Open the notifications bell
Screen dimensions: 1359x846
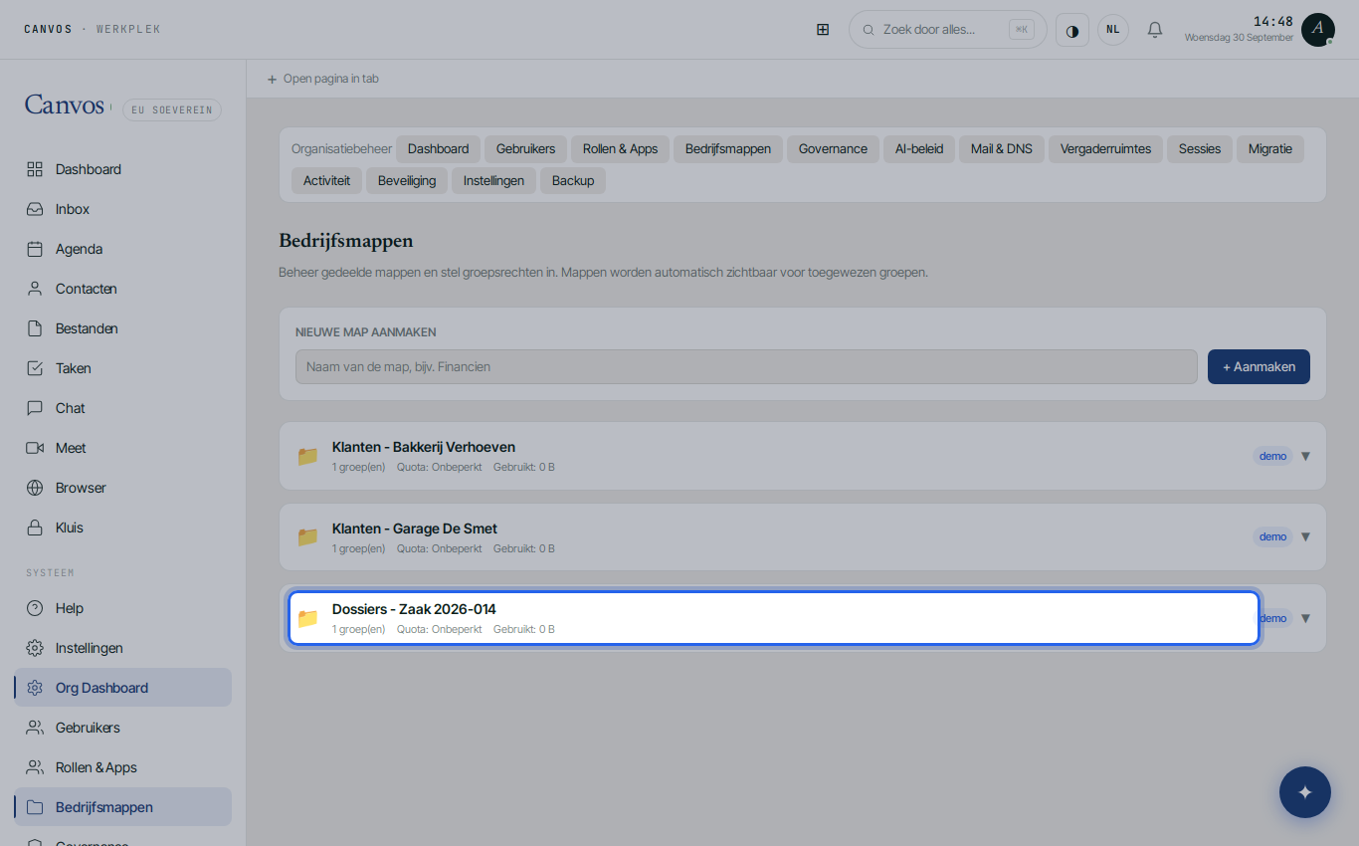[x=1155, y=30]
